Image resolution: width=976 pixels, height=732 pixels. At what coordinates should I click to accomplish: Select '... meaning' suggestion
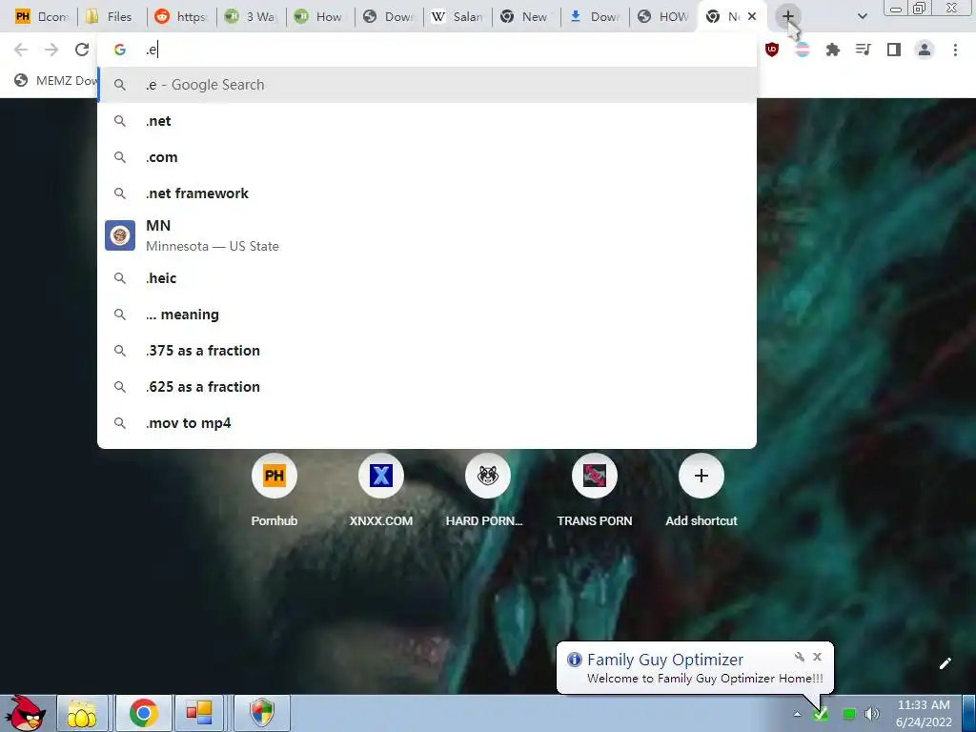pos(427,315)
